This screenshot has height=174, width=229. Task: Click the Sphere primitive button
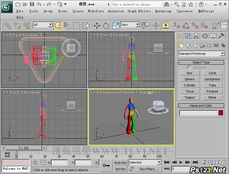tap(189, 79)
